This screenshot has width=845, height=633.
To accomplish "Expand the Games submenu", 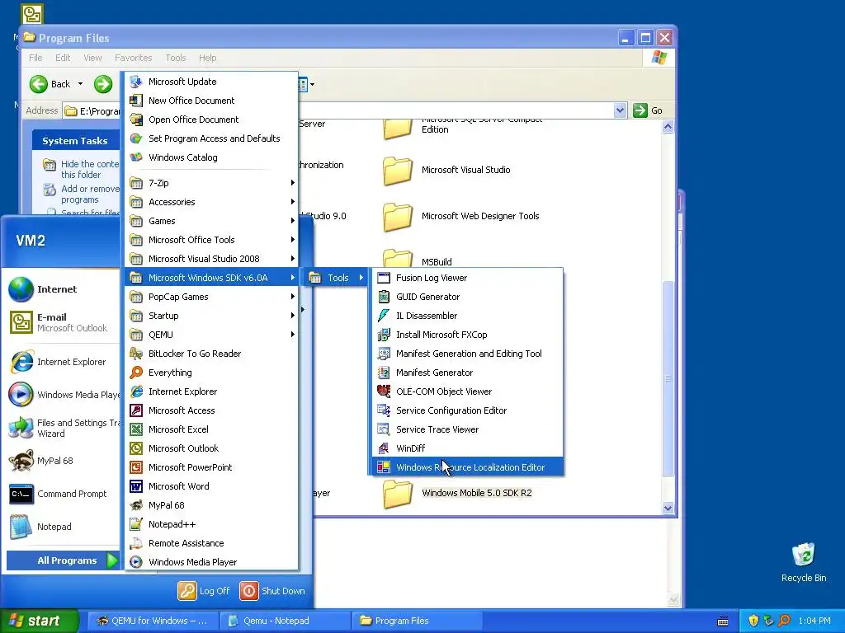I will (x=211, y=221).
